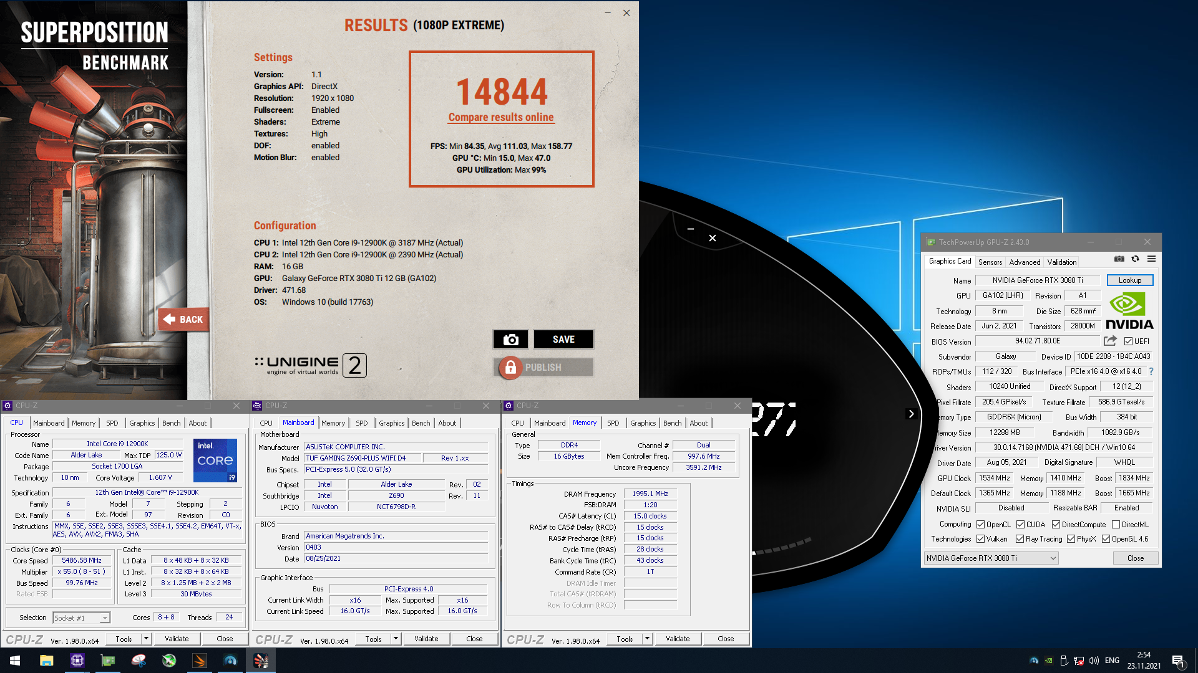The height and width of the screenshot is (673, 1198).
Task: Open Bench tab in middle CPU-Z window
Action: pyautogui.click(x=421, y=423)
